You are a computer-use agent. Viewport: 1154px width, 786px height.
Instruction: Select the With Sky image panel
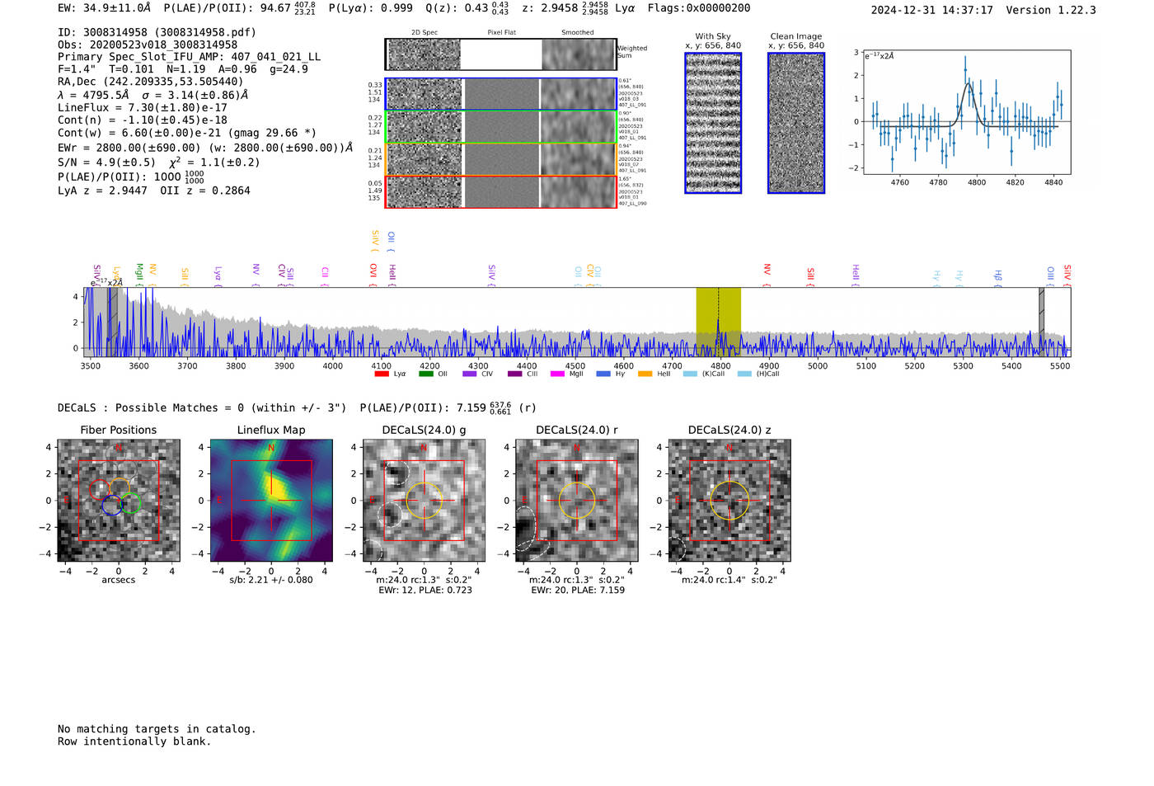click(713, 123)
